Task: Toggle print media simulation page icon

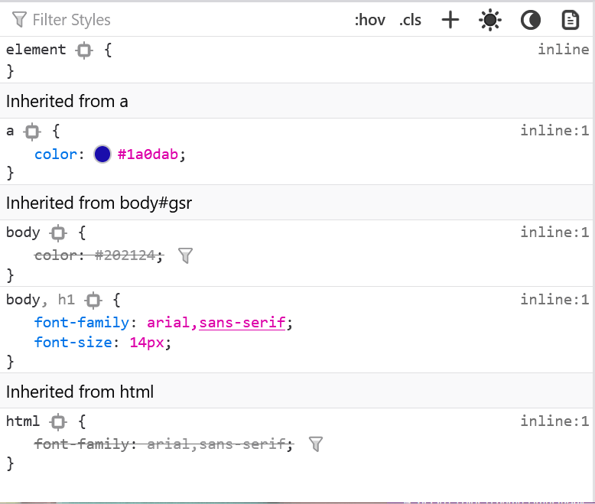Action: pyautogui.click(x=570, y=20)
